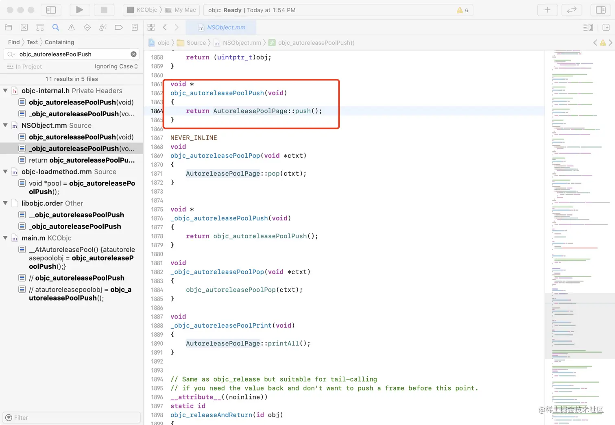This screenshot has height=425, width=615.
Task: Click the Run (play) button
Action: (x=79, y=10)
